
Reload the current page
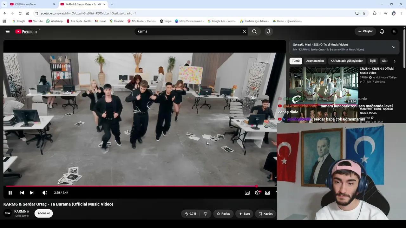pos(20,13)
